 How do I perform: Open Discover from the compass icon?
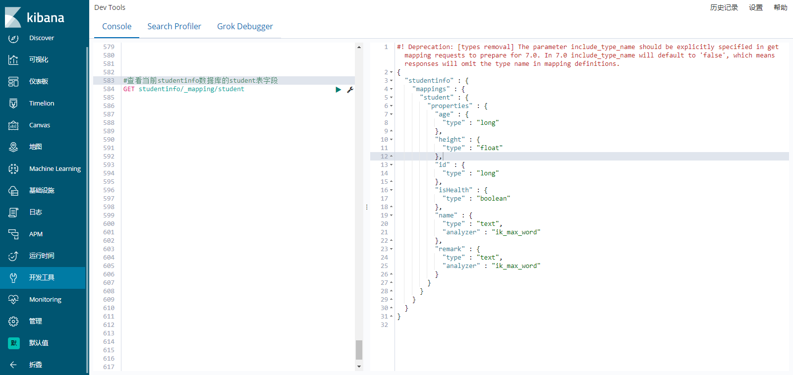point(13,38)
